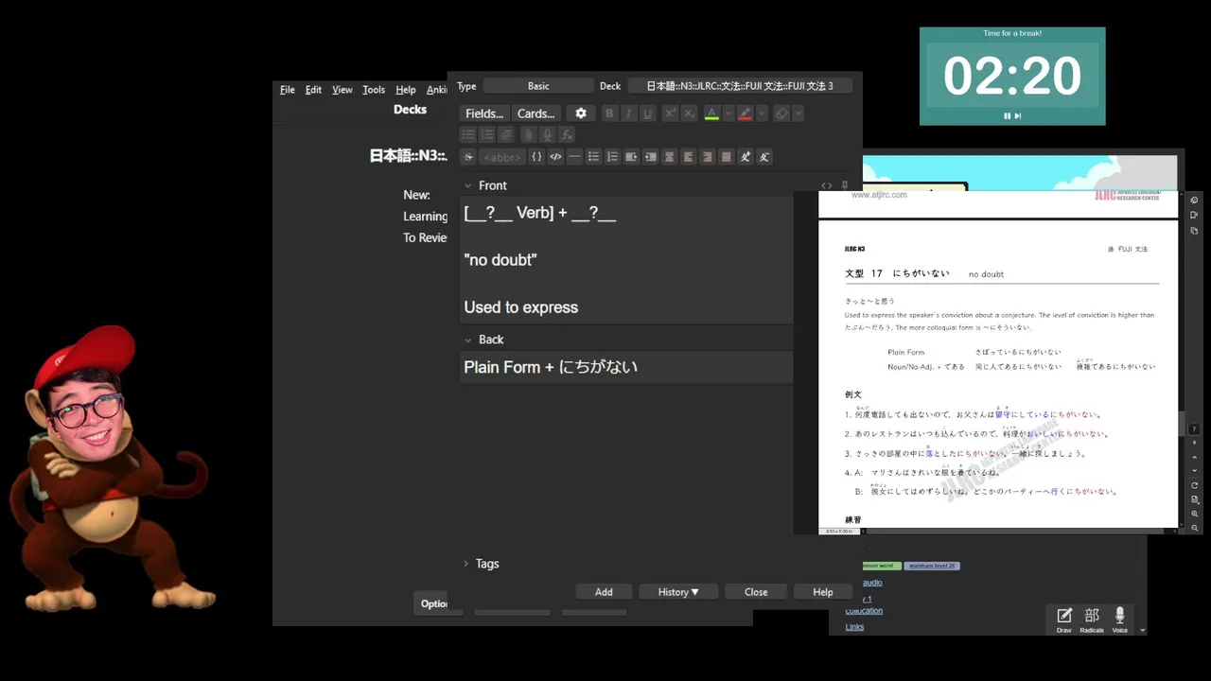Open the Radicals input tool
Viewport: 1211px width, 681px height.
point(1092,620)
